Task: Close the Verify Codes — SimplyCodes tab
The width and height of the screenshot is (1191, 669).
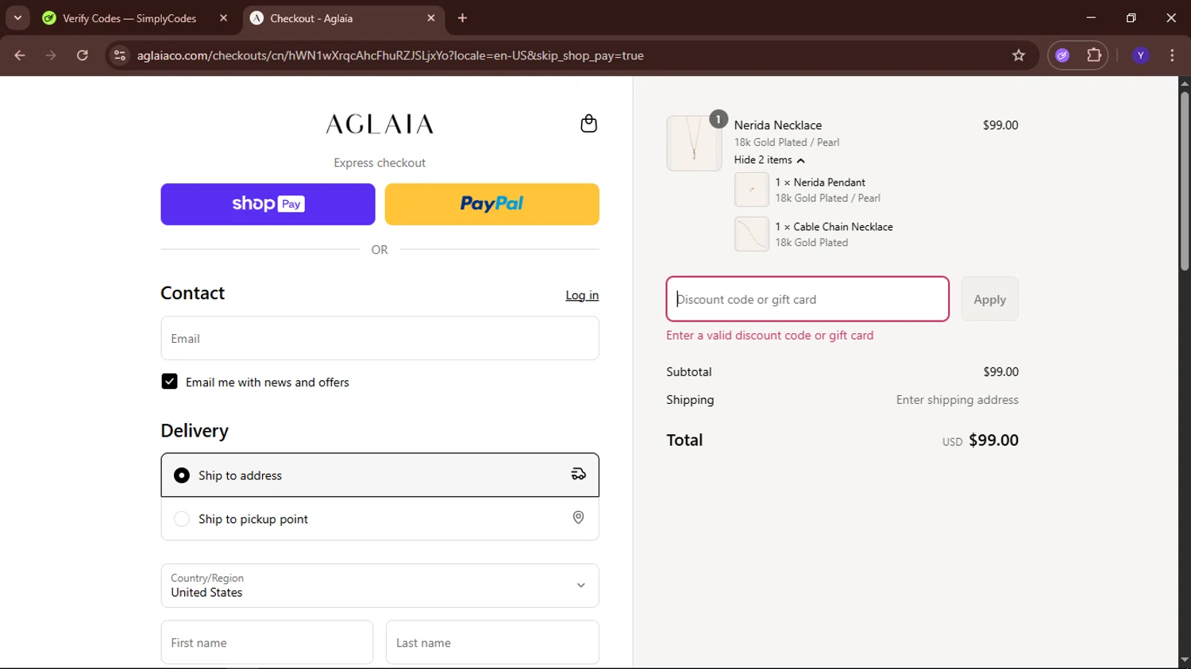Action: point(223,18)
